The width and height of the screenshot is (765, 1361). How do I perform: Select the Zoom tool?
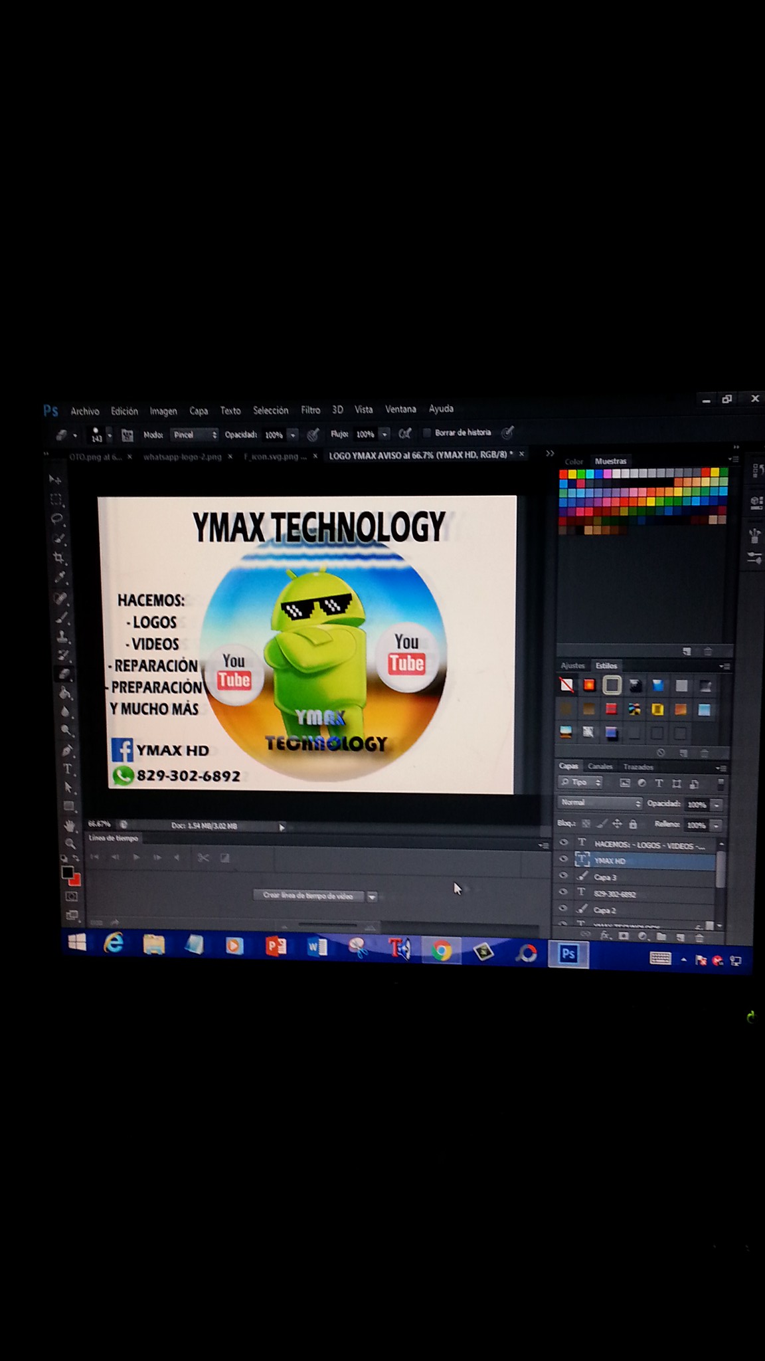[x=70, y=844]
